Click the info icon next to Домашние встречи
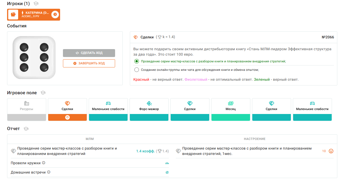This screenshot has width=345, height=182. (x=49, y=172)
